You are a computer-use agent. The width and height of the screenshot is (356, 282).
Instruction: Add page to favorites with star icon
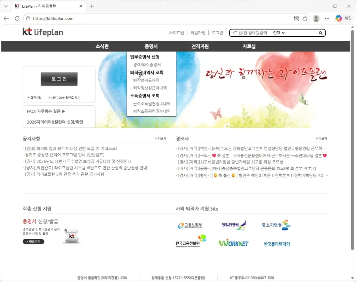tap(305, 18)
